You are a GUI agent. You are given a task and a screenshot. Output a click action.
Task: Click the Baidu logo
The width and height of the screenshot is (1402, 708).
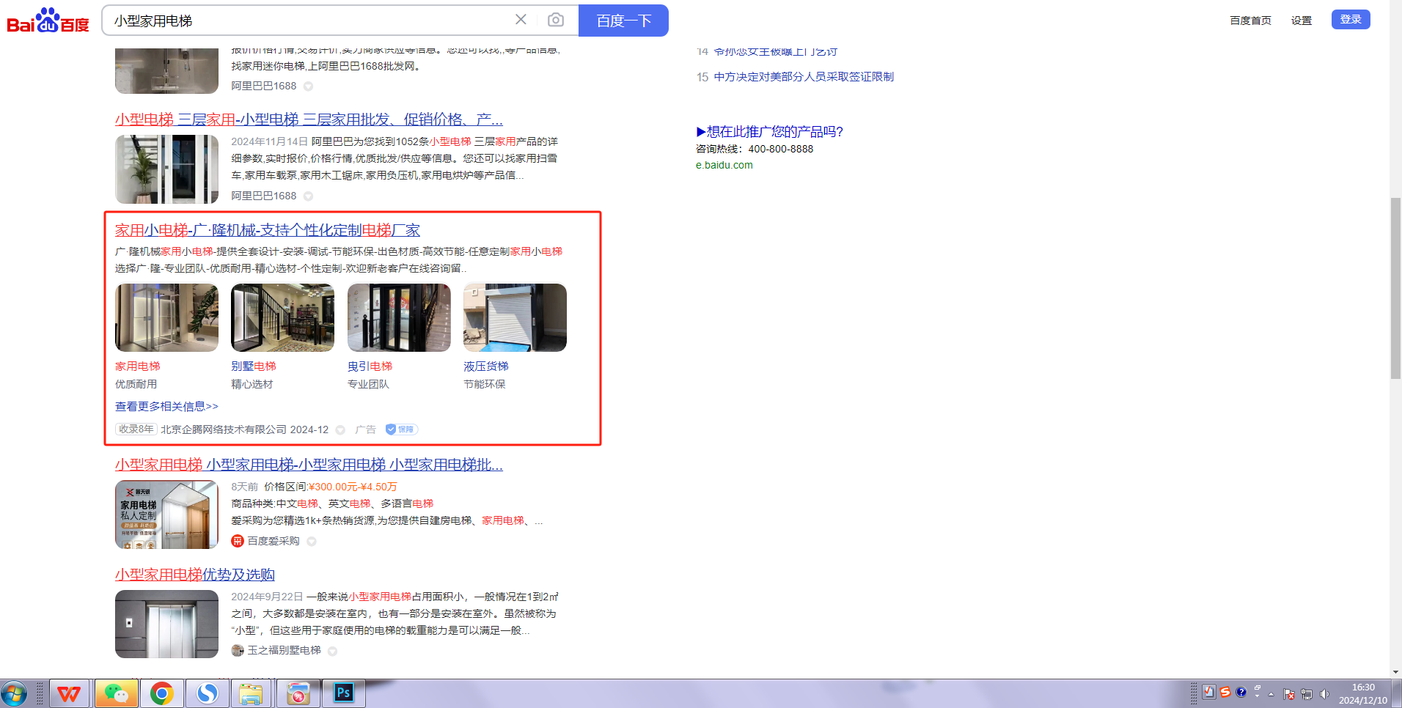48,21
